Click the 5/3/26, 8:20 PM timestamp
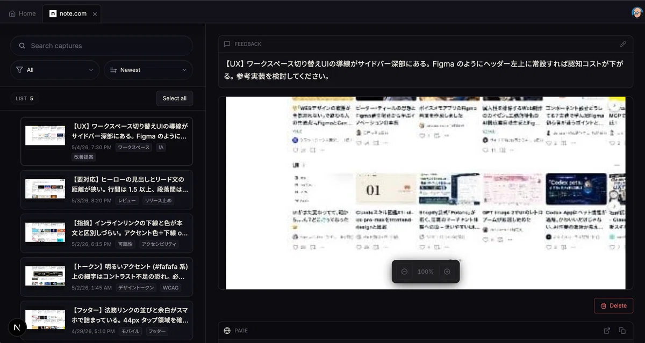The image size is (645, 343). coord(91,201)
